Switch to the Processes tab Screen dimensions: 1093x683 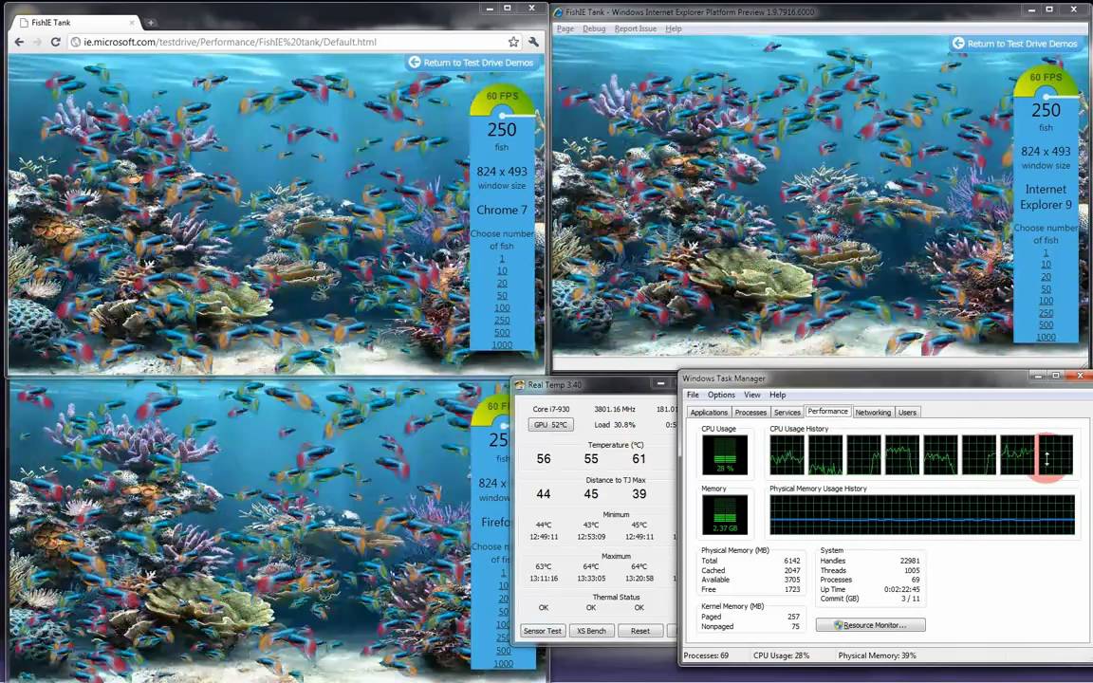coord(750,413)
